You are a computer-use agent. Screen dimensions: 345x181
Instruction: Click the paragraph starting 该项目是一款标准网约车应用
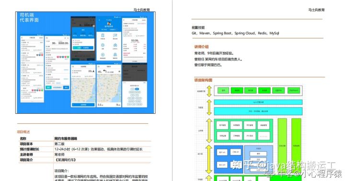[x=101, y=178]
